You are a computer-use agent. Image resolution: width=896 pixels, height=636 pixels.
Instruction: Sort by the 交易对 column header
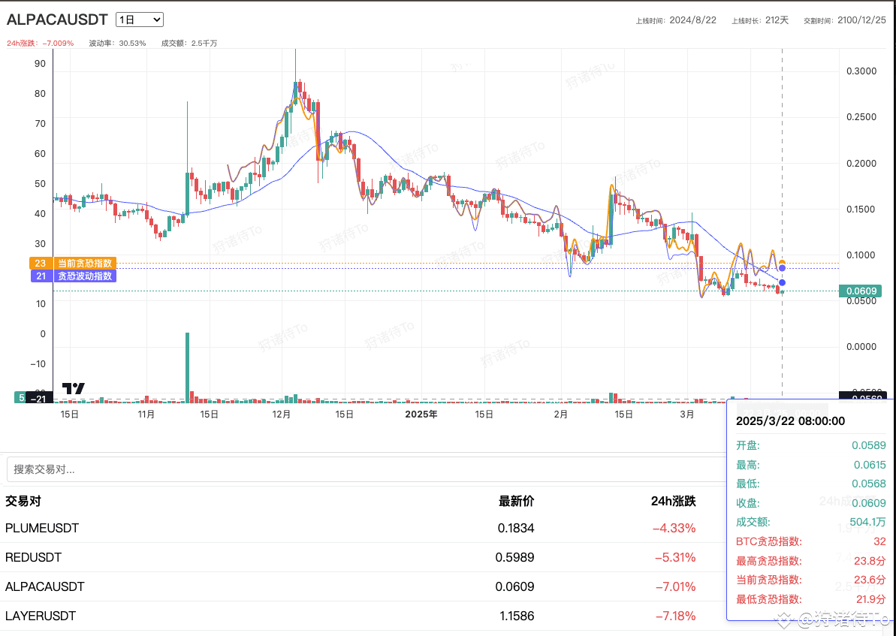pyautogui.click(x=22, y=501)
